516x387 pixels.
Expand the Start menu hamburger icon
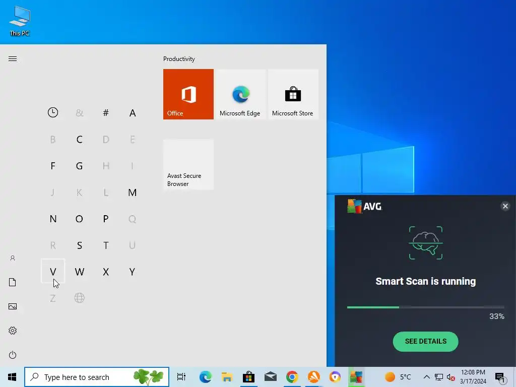coord(13,59)
